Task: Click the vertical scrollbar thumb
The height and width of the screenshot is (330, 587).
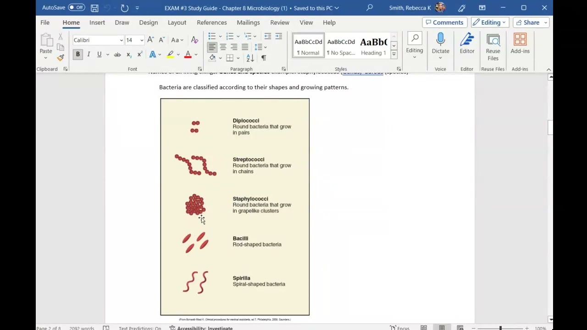Action: [x=550, y=127]
